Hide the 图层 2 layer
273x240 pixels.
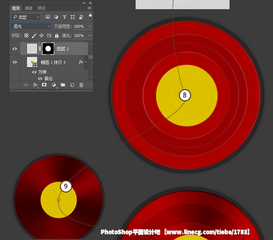tap(15, 49)
